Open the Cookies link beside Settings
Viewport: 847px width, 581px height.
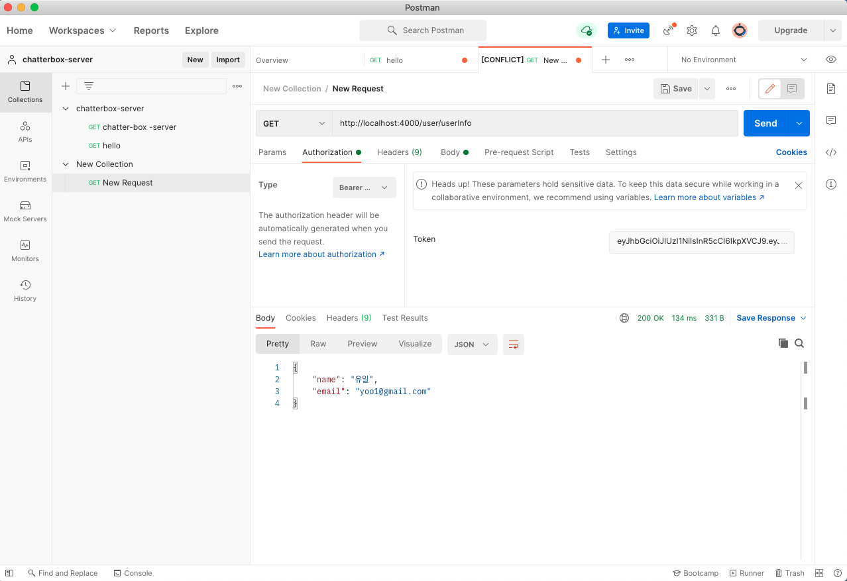click(791, 152)
